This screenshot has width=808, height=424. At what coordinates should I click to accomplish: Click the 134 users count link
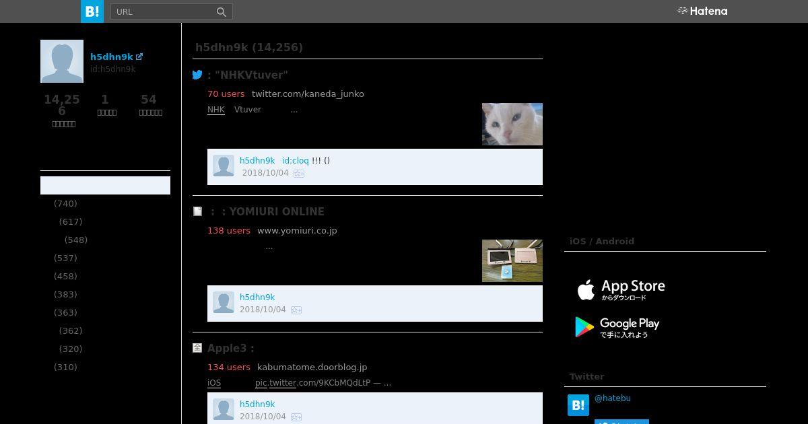click(x=229, y=367)
